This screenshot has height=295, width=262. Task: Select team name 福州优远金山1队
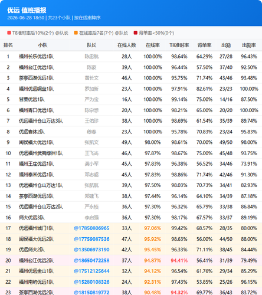36,271
